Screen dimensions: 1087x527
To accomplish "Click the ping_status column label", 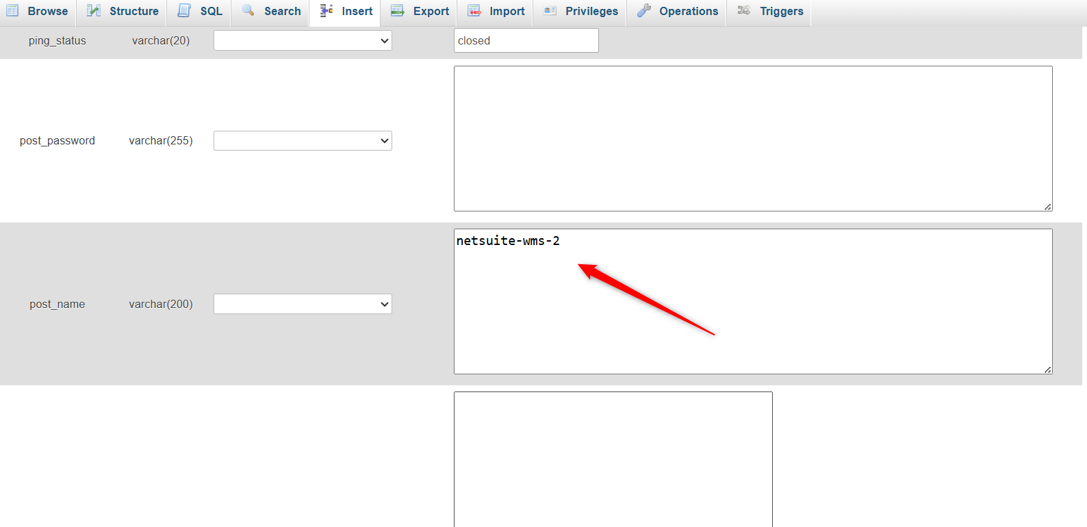I will coord(57,40).
